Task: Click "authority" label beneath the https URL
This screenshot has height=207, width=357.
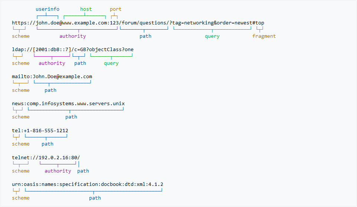Action: pos(72,36)
